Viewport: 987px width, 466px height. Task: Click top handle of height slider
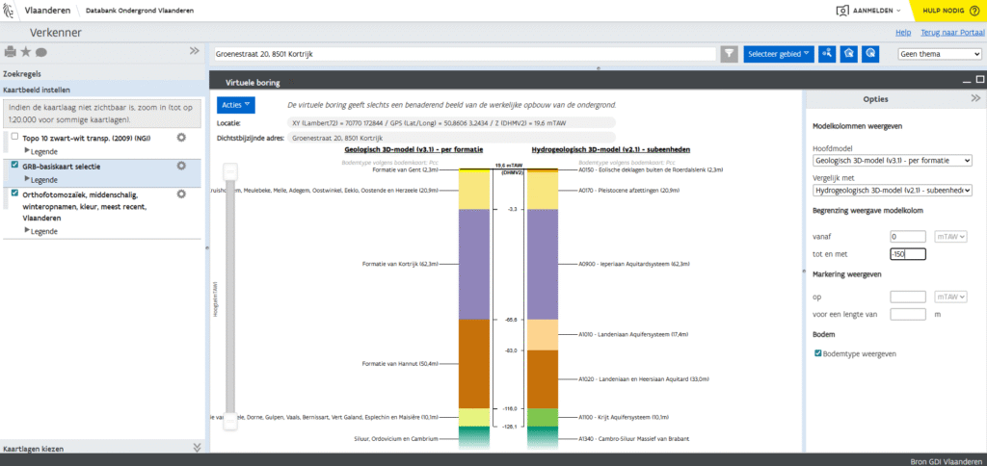[230, 171]
